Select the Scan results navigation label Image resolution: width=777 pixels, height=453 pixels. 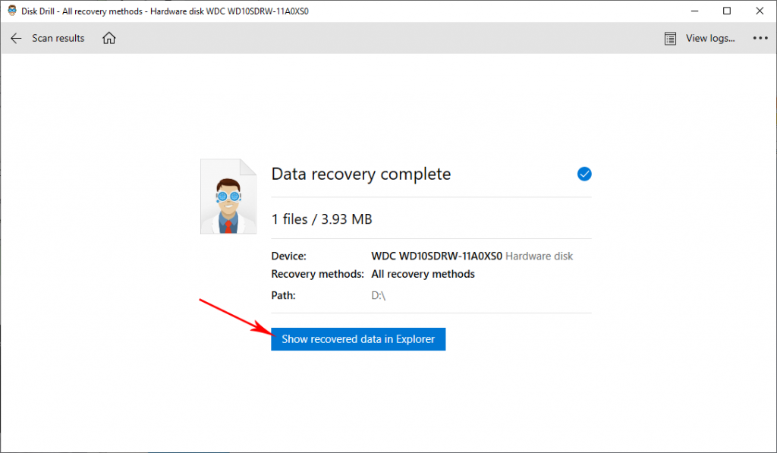(58, 38)
